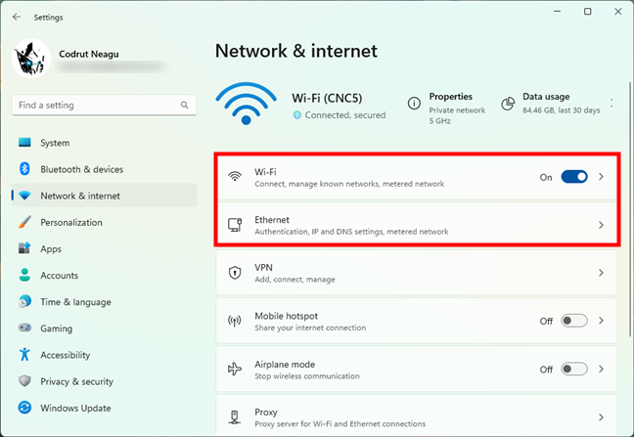Image resolution: width=634 pixels, height=437 pixels.
Task: Click the Windows Update icon in sidebar
Action: click(x=25, y=408)
